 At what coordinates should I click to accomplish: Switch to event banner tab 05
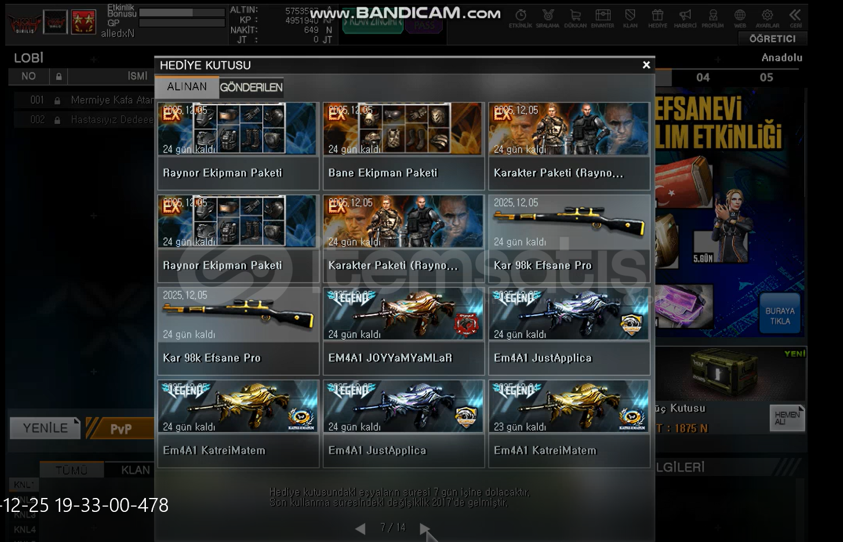tap(767, 78)
